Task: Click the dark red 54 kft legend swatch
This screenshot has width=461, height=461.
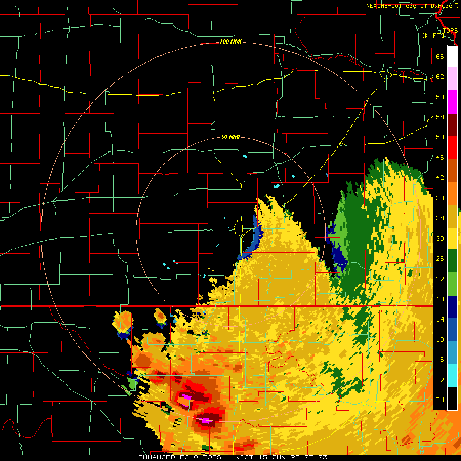Action: (452, 125)
